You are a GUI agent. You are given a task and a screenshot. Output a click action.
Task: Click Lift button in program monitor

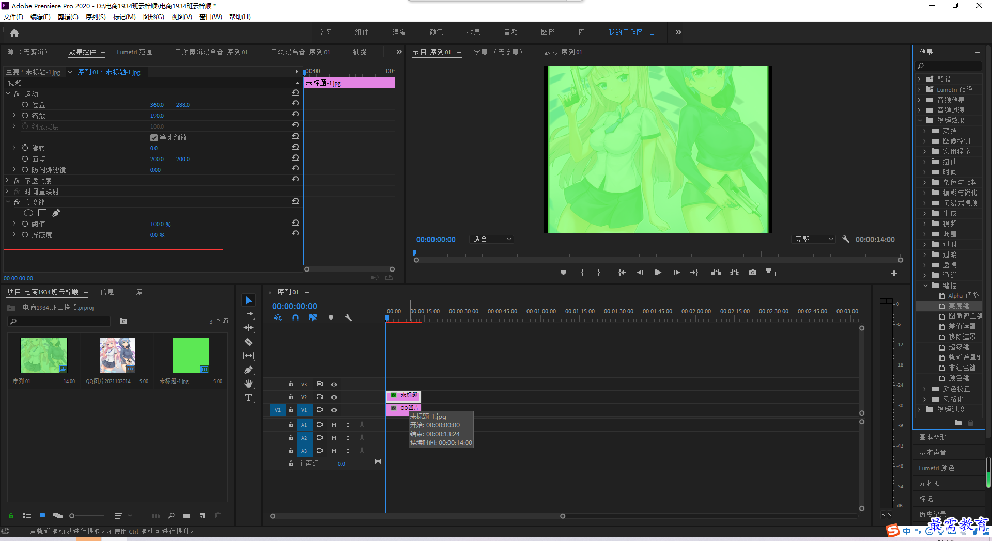[x=716, y=273]
